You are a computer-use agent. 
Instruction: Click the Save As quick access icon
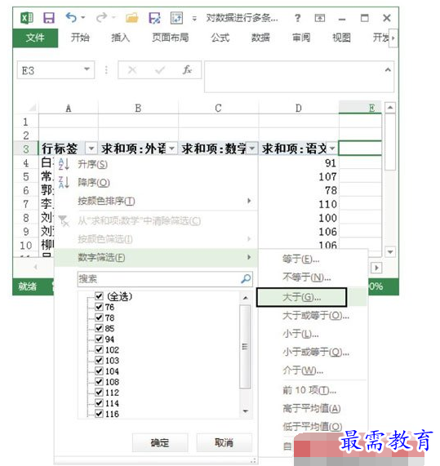pyautogui.click(x=154, y=18)
